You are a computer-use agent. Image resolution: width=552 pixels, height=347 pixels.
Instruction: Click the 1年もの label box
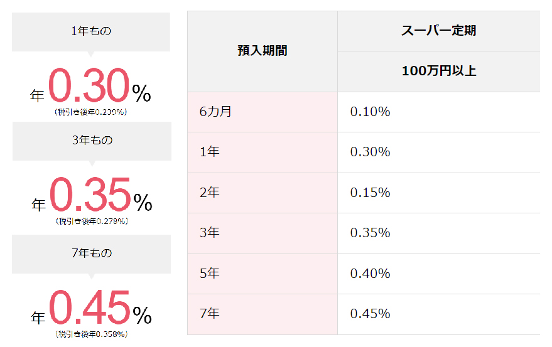tap(91, 32)
